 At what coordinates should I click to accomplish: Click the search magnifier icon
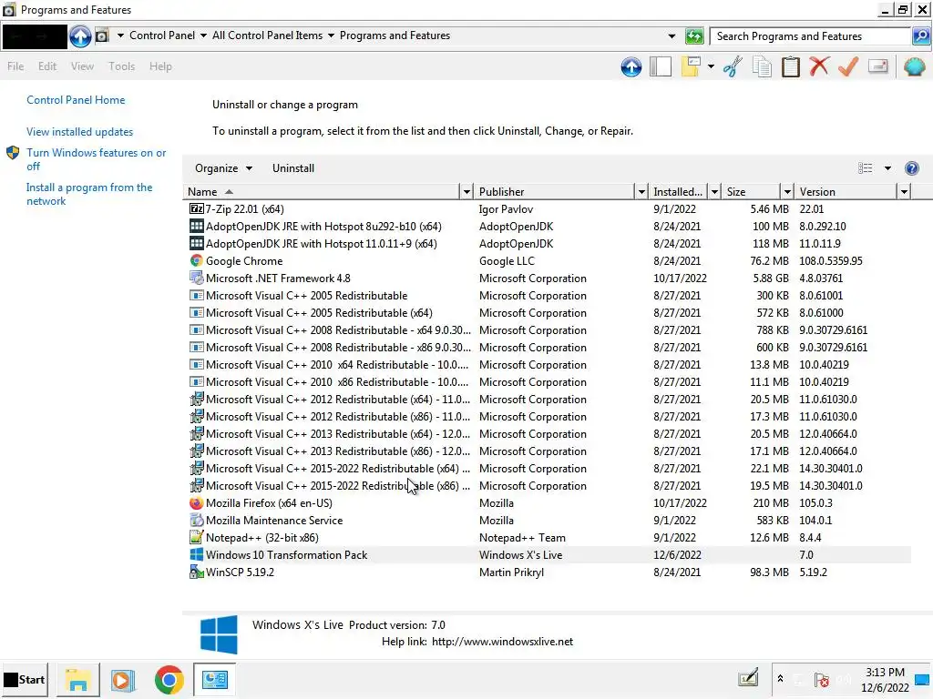[x=920, y=36]
